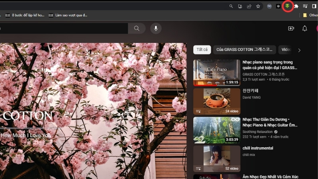
Task: Open Chrome media control music icon
Action: coord(305,6)
